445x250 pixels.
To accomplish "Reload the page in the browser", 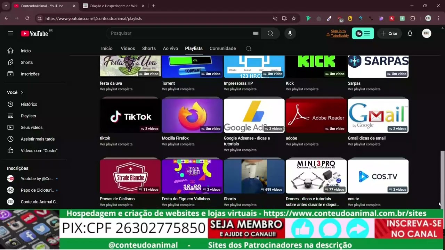I will [x=27, y=18].
